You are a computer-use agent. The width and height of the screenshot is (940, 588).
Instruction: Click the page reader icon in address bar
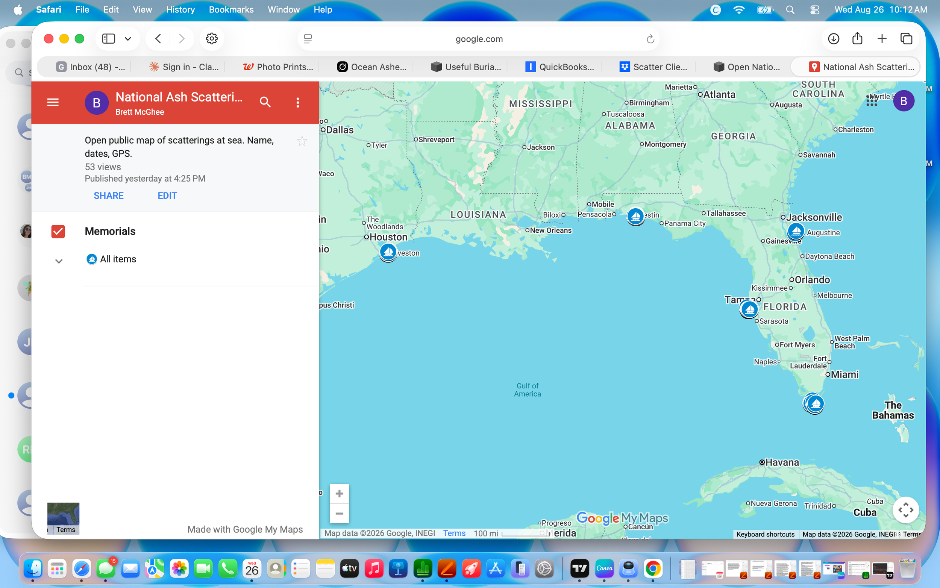(x=308, y=39)
